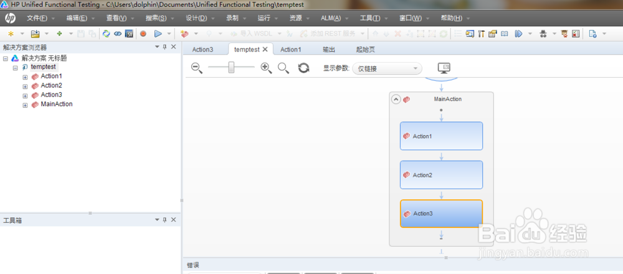Open the 录制 menu
This screenshot has height=274, width=623.
[232, 18]
